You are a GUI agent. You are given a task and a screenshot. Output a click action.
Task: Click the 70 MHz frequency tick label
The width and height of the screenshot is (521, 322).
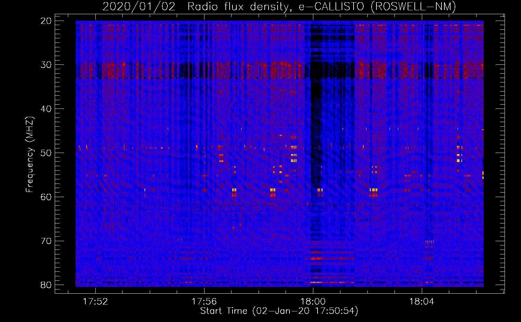[x=46, y=241]
